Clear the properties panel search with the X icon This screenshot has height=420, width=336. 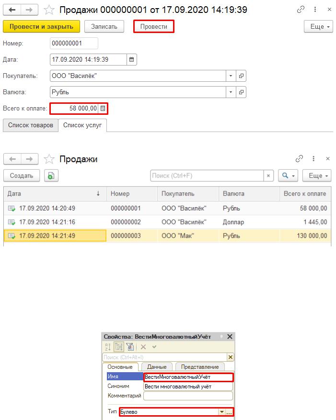[x=230, y=357]
